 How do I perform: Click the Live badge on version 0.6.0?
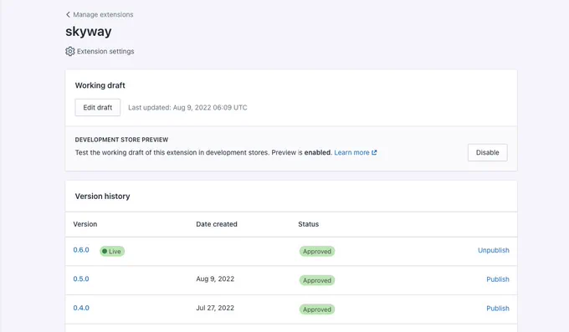[112, 251]
